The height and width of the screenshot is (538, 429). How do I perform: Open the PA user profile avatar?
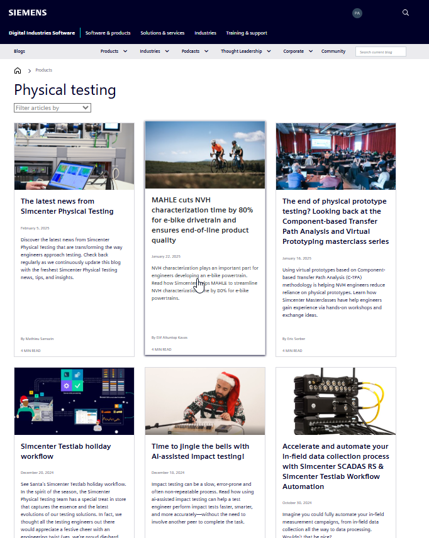click(x=357, y=13)
